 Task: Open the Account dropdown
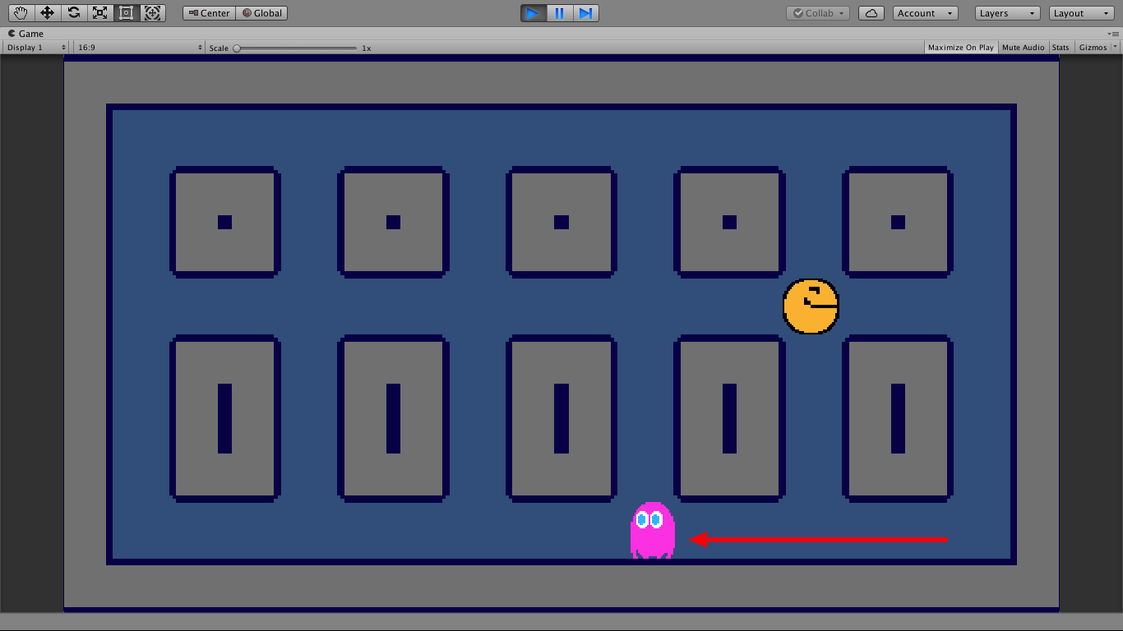(x=925, y=13)
